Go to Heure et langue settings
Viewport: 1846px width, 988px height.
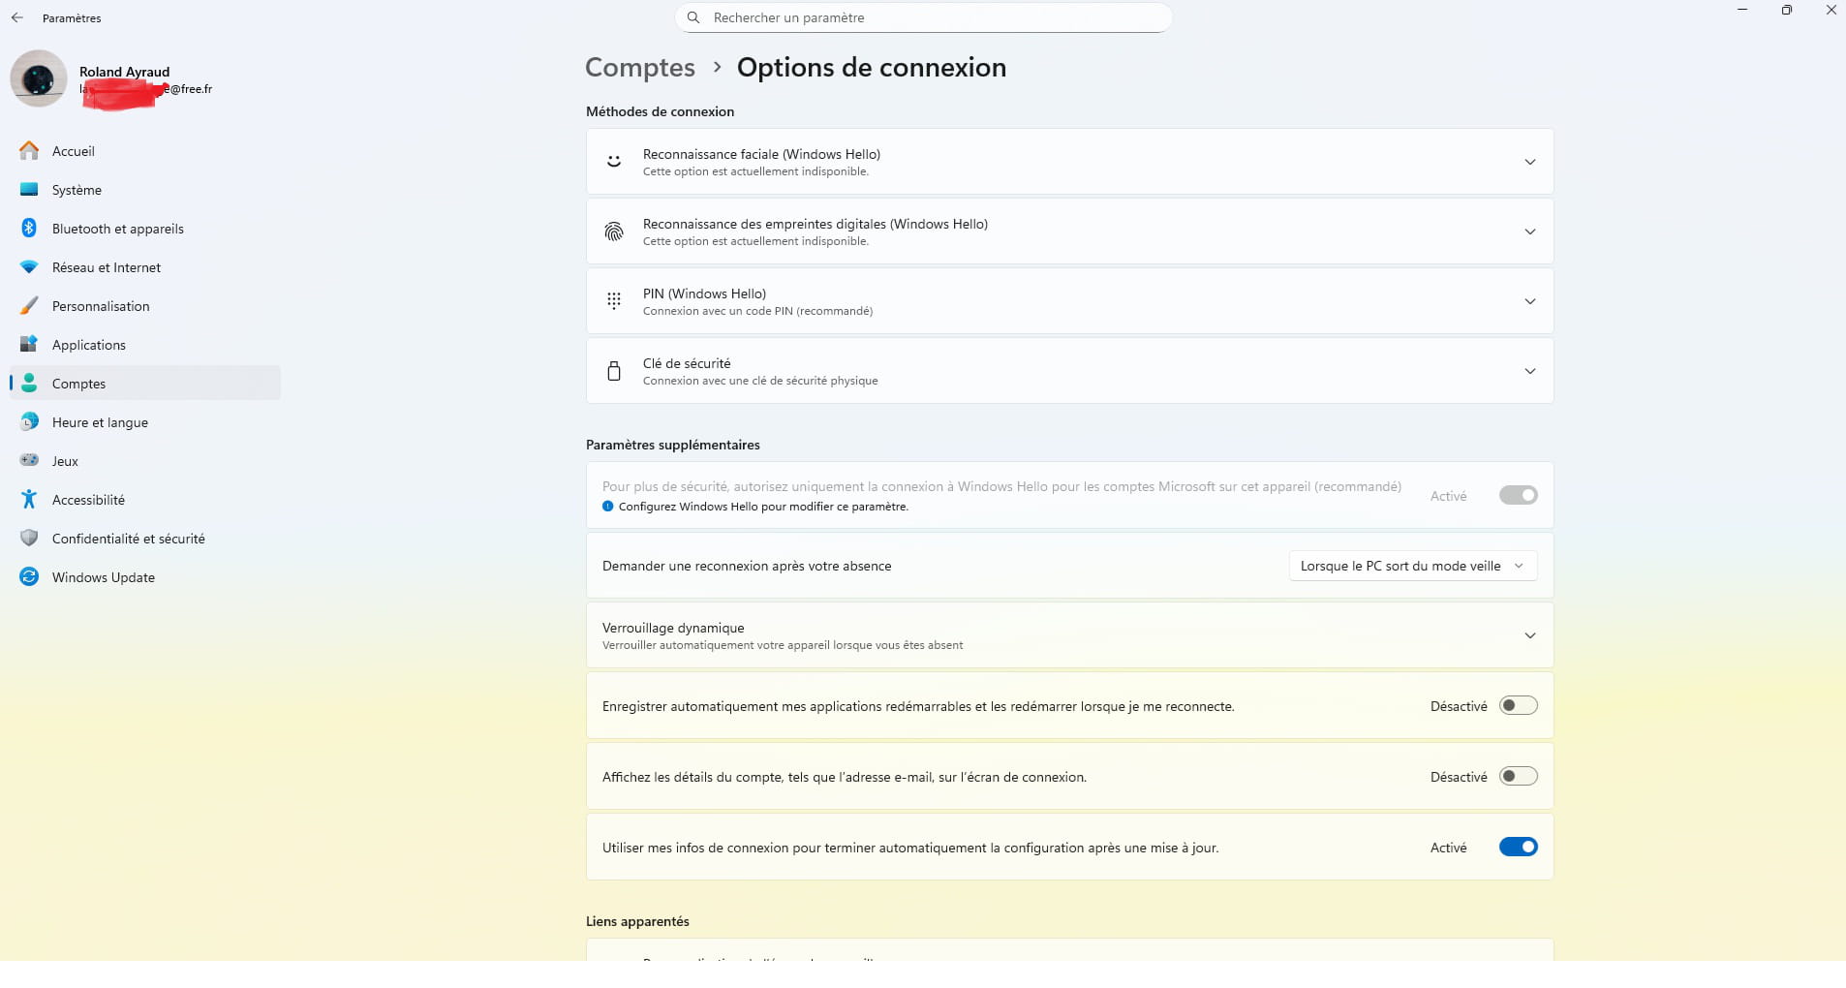tap(100, 422)
